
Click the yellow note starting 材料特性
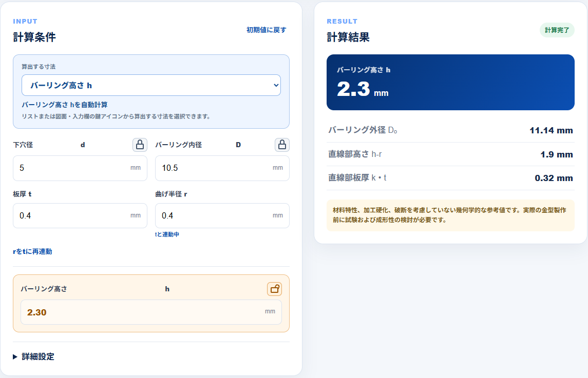click(450, 215)
